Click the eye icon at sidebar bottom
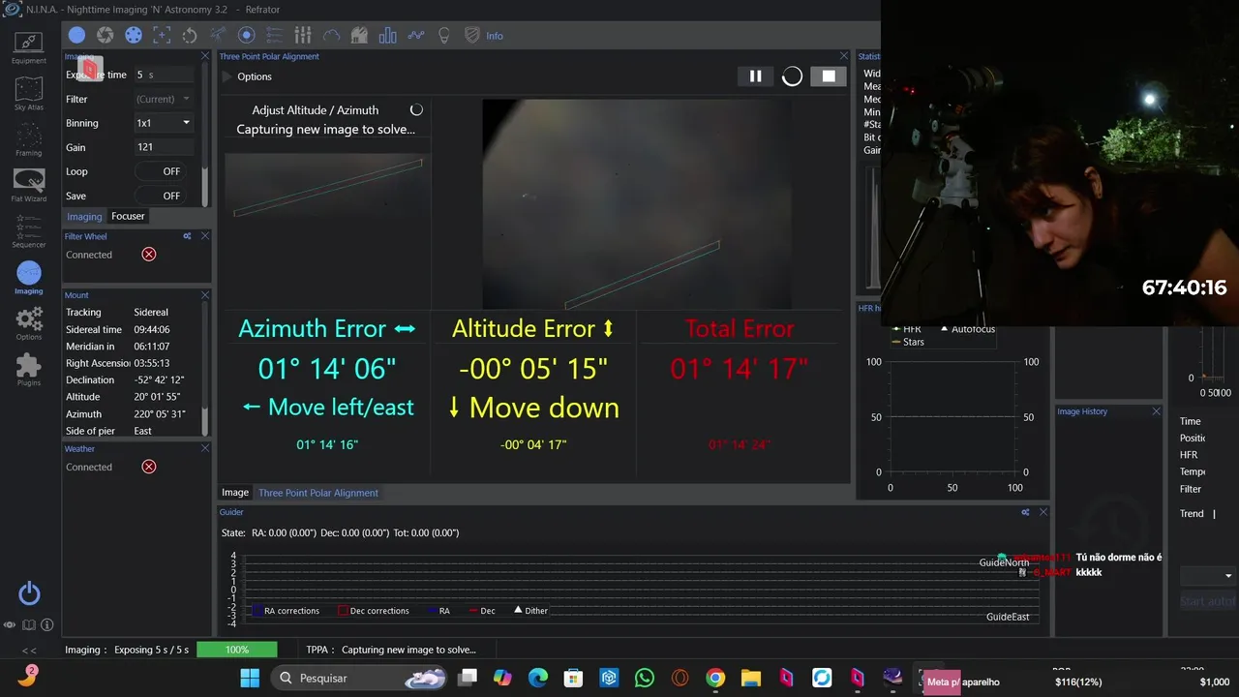The height and width of the screenshot is (697, 1239). coord(11,625)
